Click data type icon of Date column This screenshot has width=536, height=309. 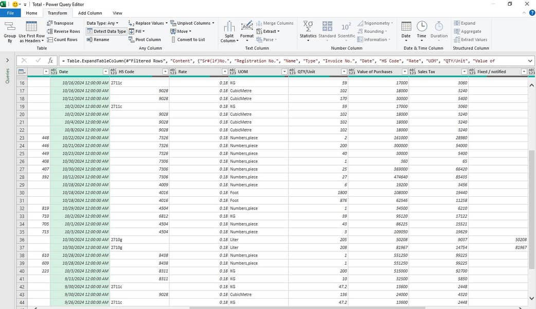point(53,72)
